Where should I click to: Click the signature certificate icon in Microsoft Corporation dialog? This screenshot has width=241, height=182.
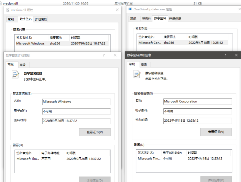pos(137,74)
